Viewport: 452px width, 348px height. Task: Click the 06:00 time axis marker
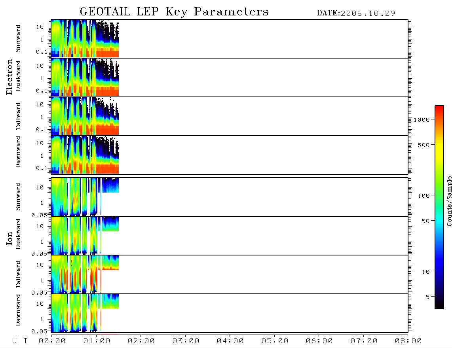pos(319,341)
